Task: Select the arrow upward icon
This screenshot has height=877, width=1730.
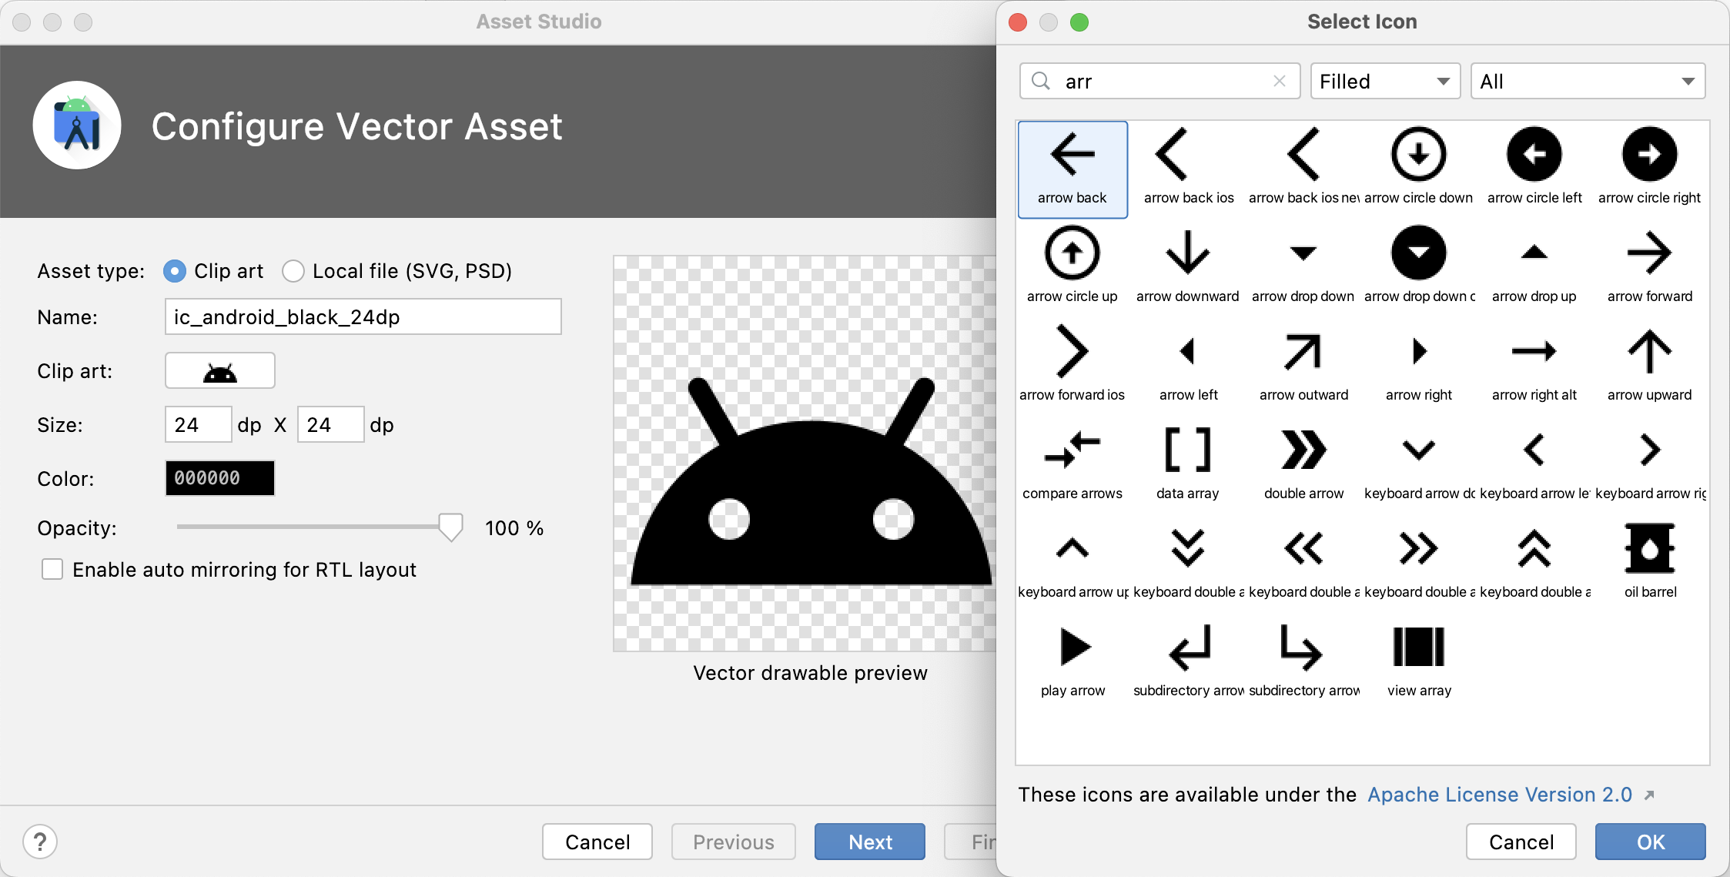Action: (x=1650, y=367)
